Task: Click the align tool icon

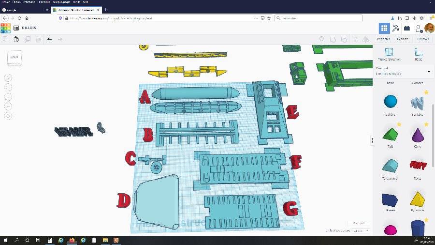Action: point(355,39)
